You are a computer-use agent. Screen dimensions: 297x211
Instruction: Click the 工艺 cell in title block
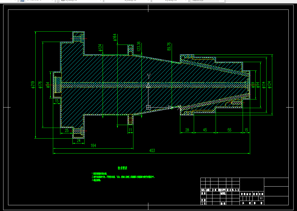203,204
